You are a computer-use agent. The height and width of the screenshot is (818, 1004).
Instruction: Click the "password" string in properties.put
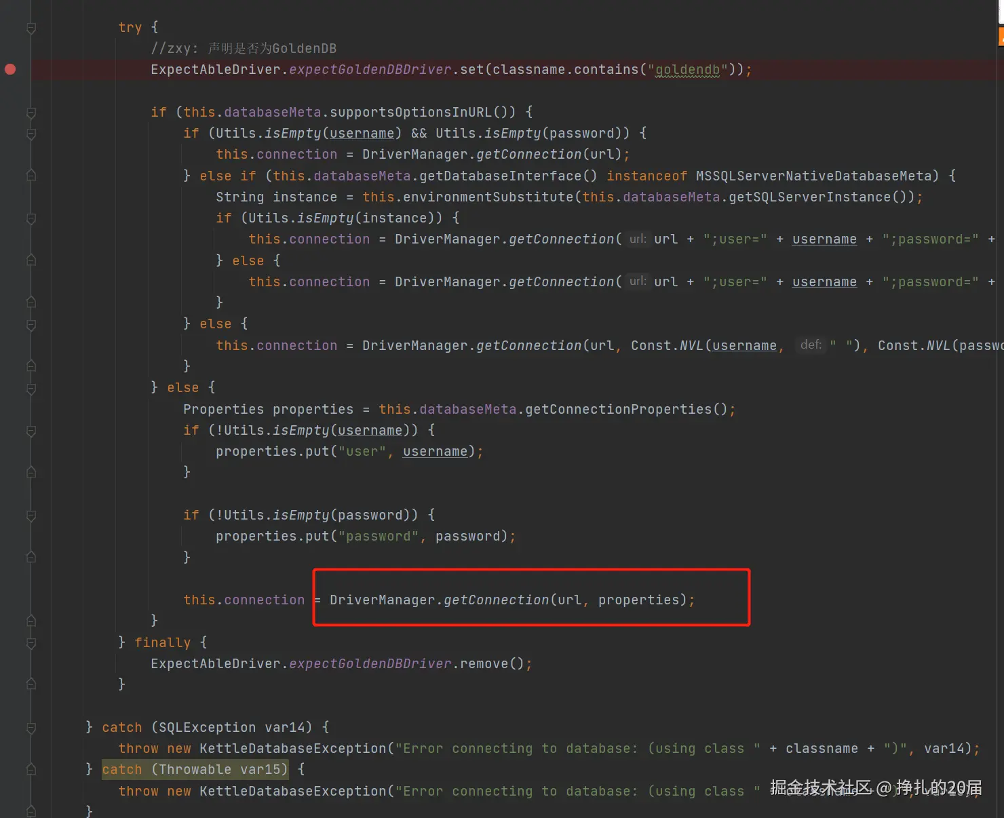click(x=378, y=537)
